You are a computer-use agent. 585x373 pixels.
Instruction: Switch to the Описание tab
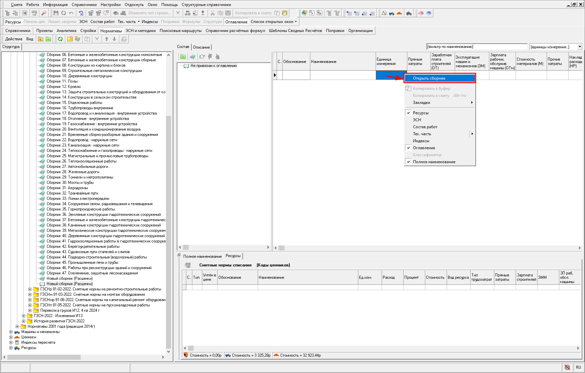pyautogui.click(x=201, y=47)
